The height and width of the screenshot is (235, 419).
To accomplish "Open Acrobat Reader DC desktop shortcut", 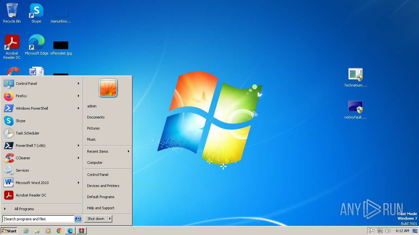I will coord(12,47).
